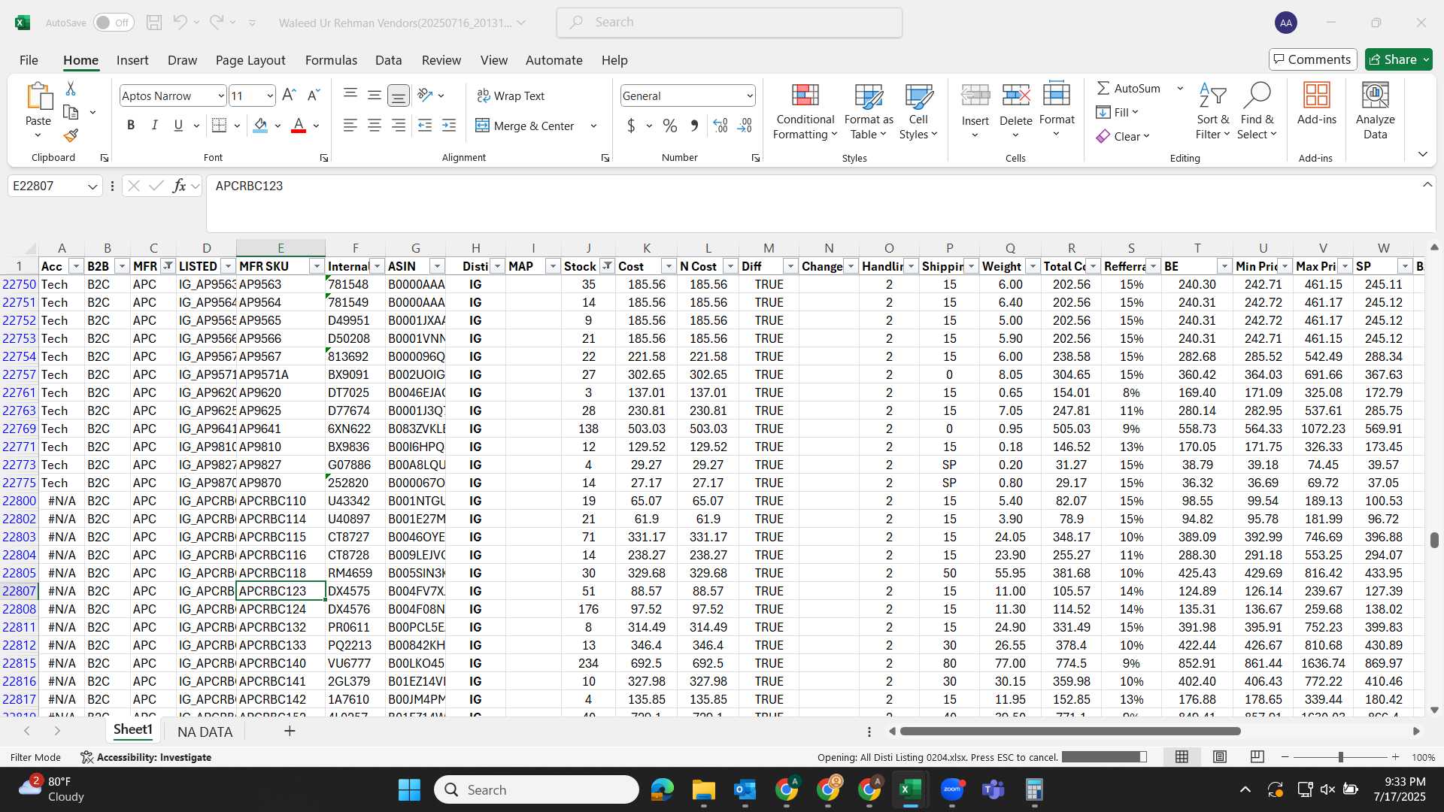Click the Fill Color paint bucket
Viewport: 1444px width, 812px height.
coord(260,126)
